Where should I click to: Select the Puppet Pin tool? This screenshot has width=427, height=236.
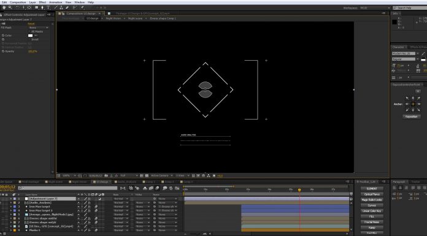(82, 7)
